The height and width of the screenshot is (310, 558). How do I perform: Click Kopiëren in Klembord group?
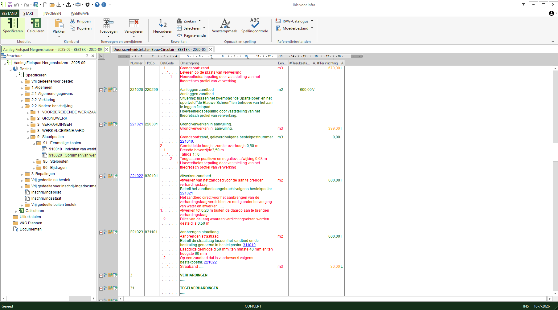coord(81,28)
